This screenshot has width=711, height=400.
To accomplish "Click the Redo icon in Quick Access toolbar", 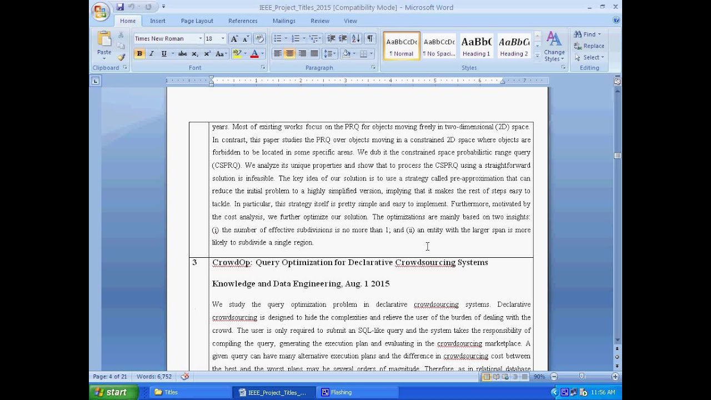I will point(148,7).
